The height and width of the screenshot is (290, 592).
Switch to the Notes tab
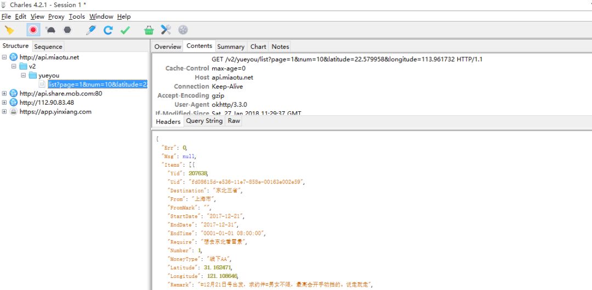pyautogui.click(x=281, y=47)
